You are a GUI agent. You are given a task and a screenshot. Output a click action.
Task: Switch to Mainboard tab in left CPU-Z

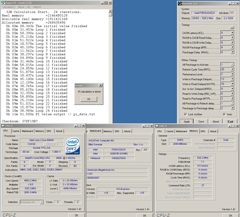[x=27, y=131]
